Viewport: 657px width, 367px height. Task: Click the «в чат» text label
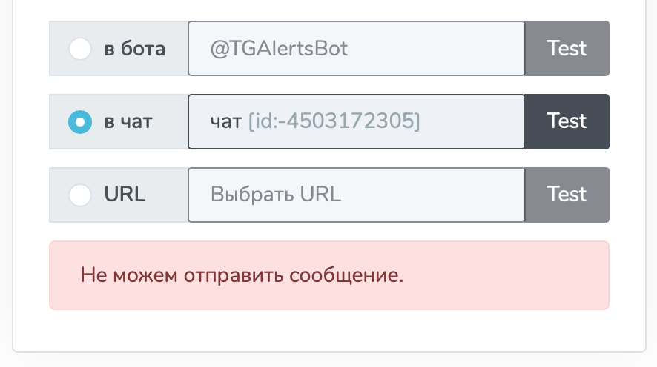point(128,122)
